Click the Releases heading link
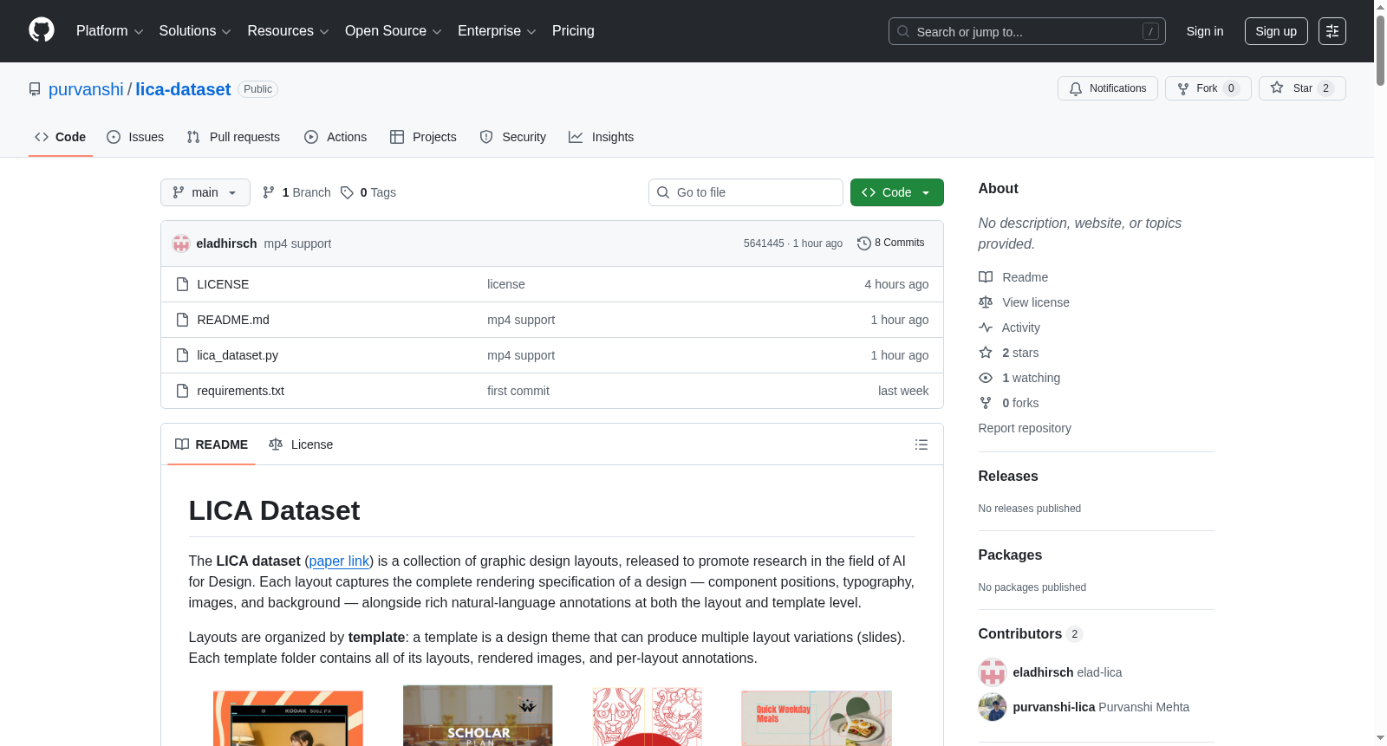The height and width of the screenshot is (746, 1387). [x=1008, y=477]
